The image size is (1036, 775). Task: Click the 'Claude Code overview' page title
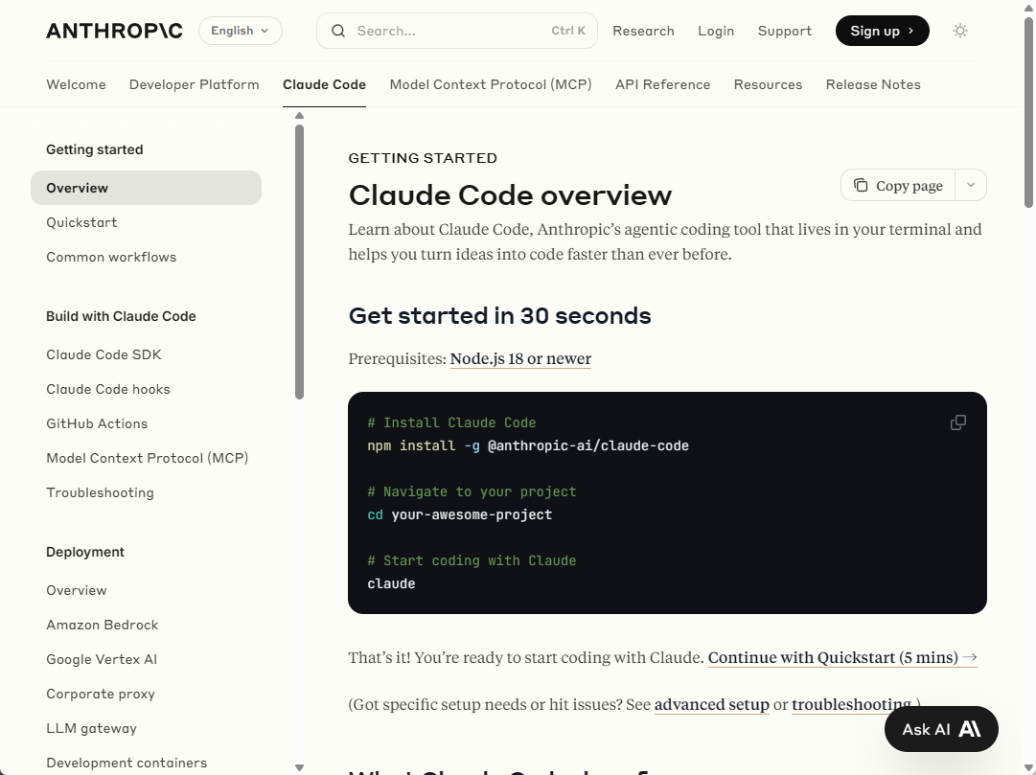[510, 195]
